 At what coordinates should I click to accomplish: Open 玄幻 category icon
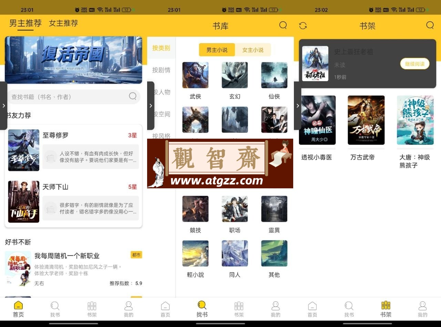[x=235, y=75]
